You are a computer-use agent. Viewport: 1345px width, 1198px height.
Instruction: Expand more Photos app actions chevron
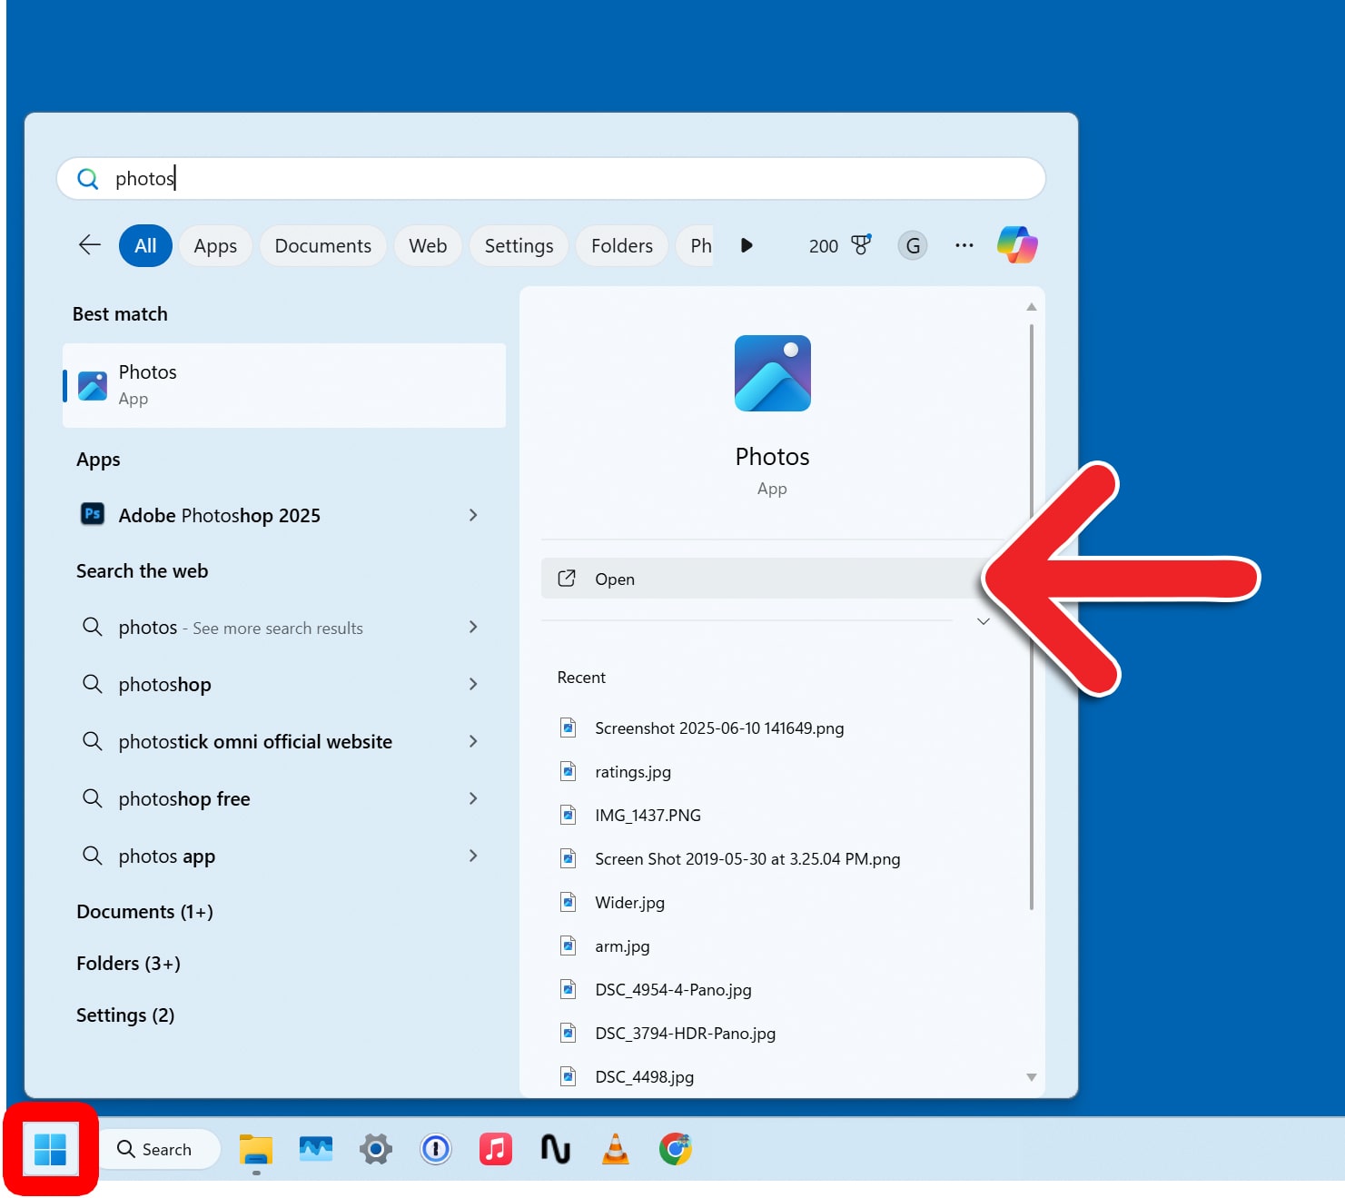983,622
